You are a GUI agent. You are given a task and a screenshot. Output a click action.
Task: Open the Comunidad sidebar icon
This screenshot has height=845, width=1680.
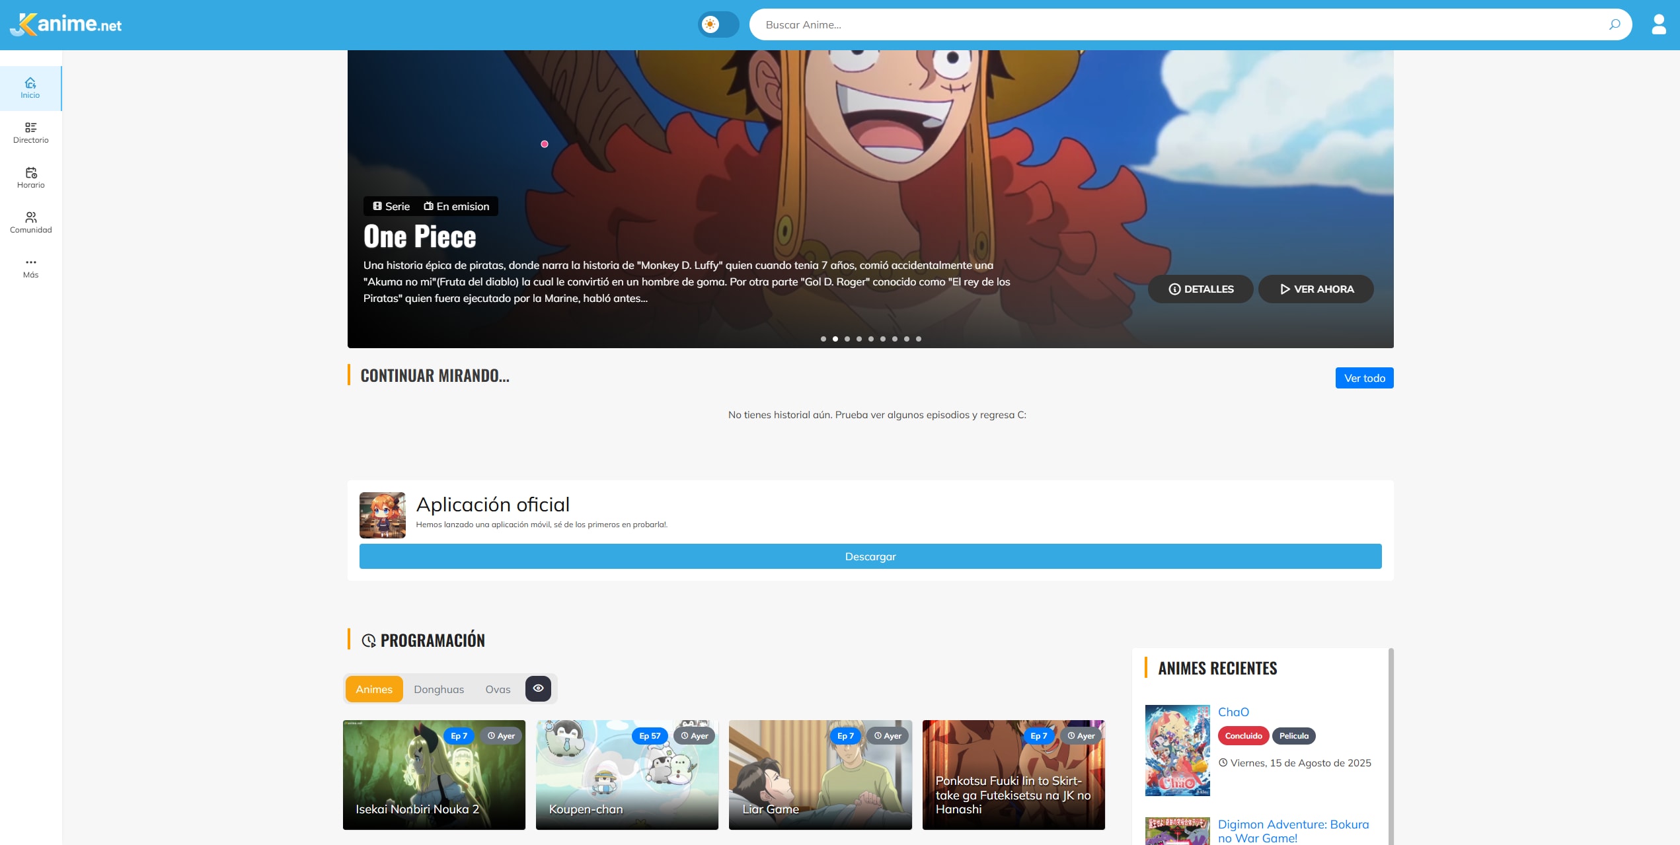(30, 223)
